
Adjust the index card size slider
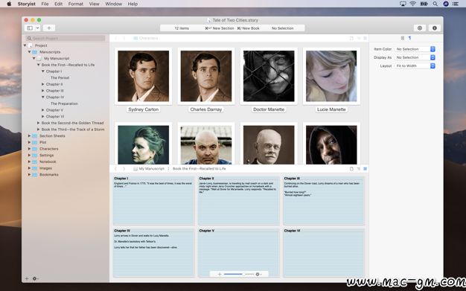point(239,274)
